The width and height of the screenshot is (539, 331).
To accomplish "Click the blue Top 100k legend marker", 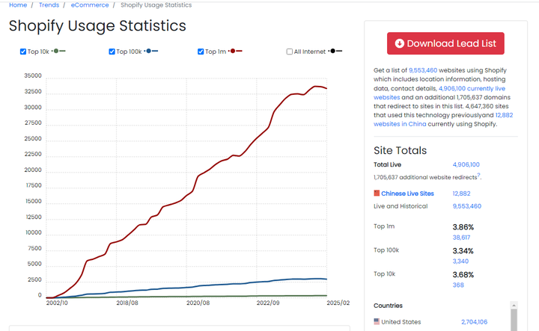I will (151, 51).
